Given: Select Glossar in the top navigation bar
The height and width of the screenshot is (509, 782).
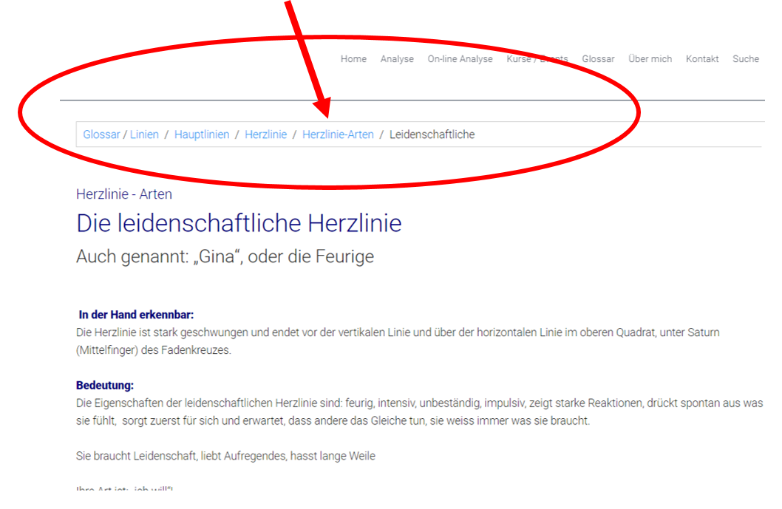Looking at the screenshot, I should [x=598, y=59].
